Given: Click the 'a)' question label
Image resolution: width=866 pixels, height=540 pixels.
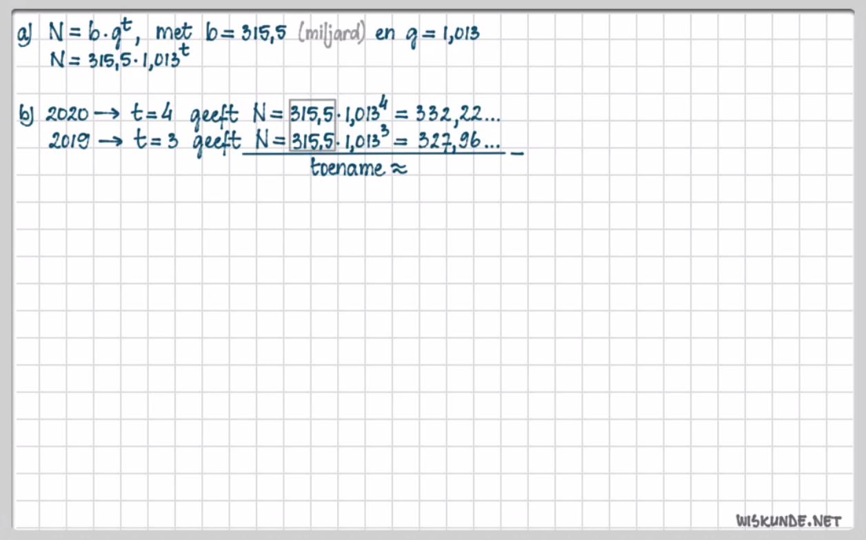Looking at the screenshot, I should click(x=26, y=34).
